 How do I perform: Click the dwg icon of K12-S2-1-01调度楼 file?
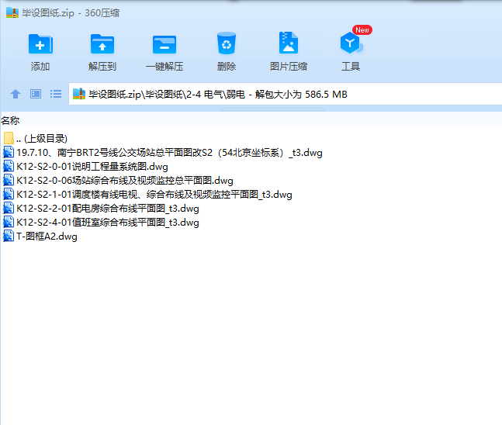(x=9, y=194)
